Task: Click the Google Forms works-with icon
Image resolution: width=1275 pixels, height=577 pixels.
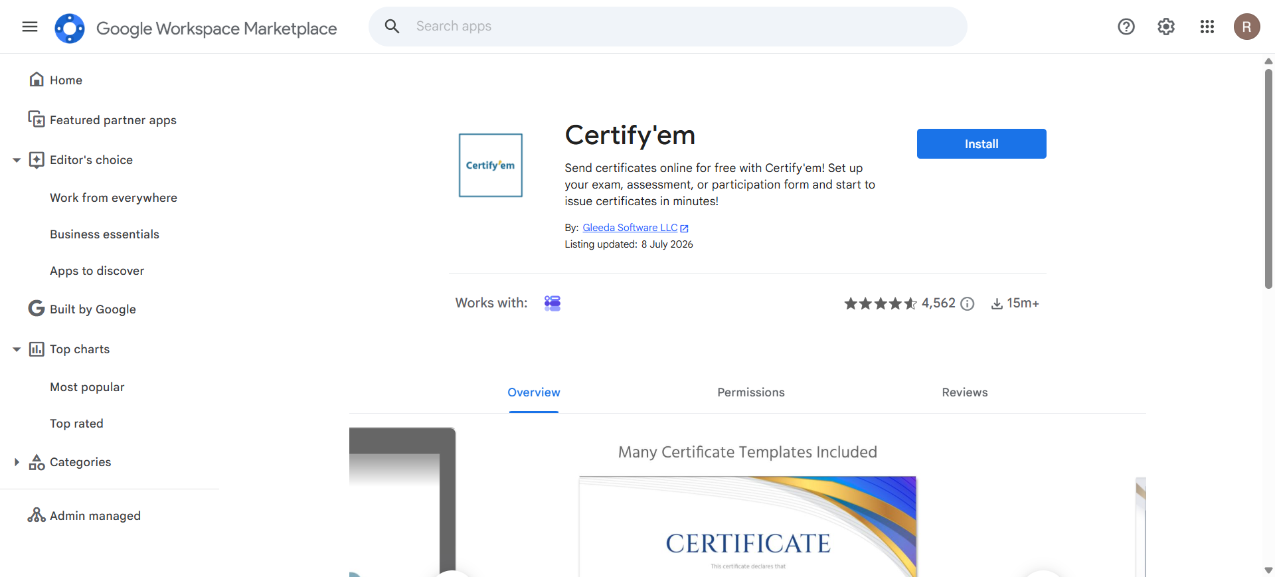Action: [x=552, y=303]
